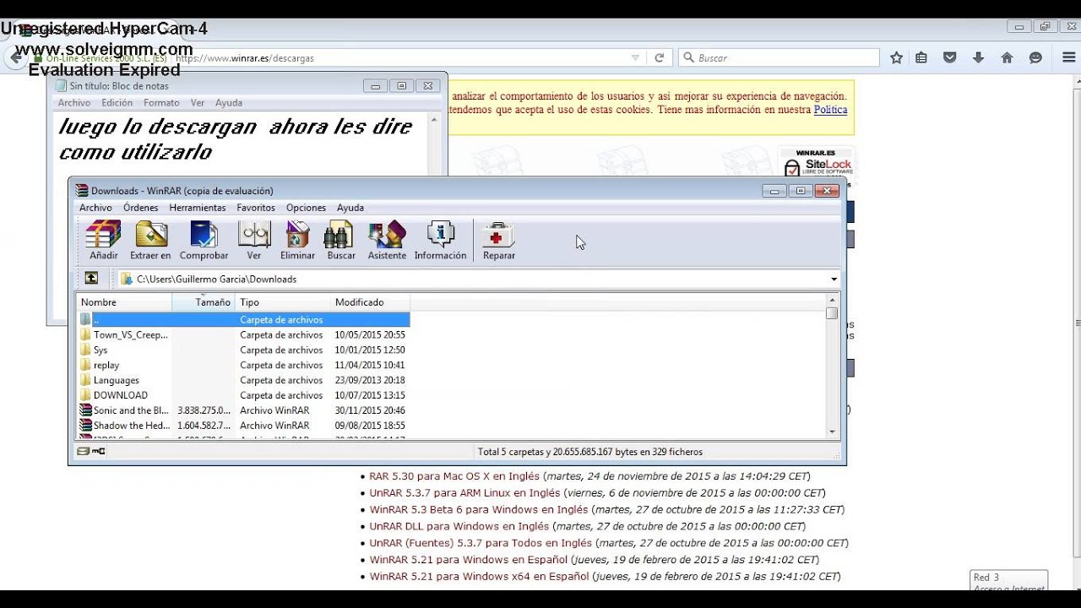Open the Opciones menu in WinRAR

pyautogui.click(x=306, y=208)
